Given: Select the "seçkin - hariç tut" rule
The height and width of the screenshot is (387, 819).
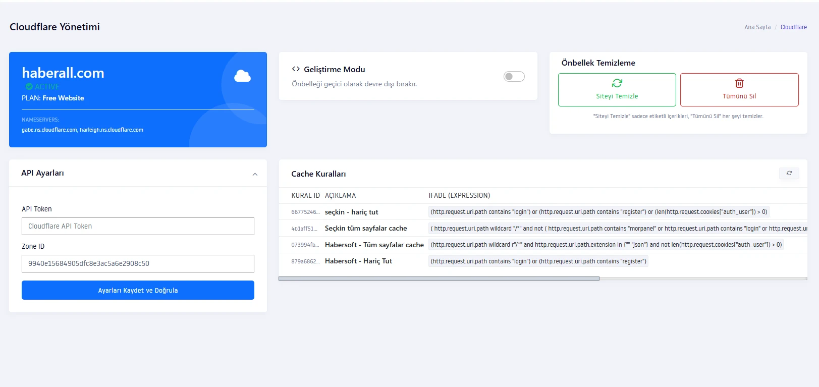Looking at the screenshot, I should click(x=351, y=212).
